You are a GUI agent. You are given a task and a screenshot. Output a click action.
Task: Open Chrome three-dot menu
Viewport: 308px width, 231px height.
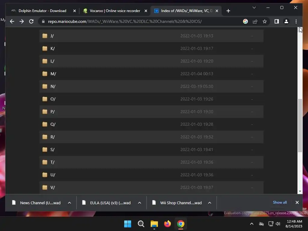296,21
